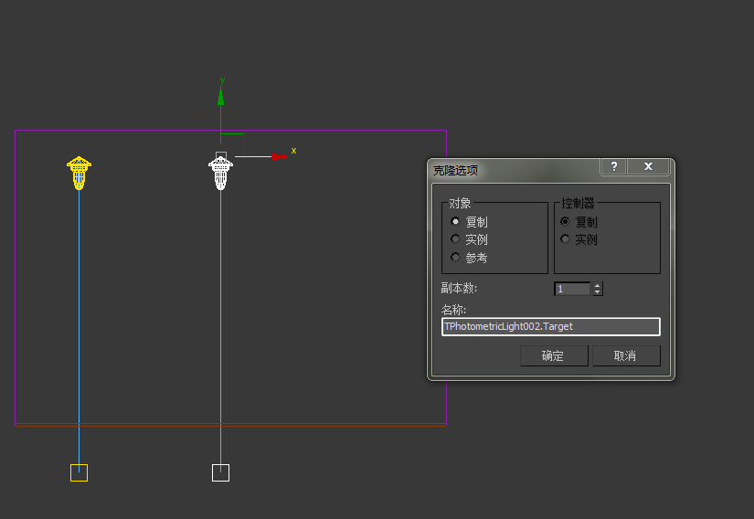
Task: Click the 名称 text field
Action: coord(550,327)
